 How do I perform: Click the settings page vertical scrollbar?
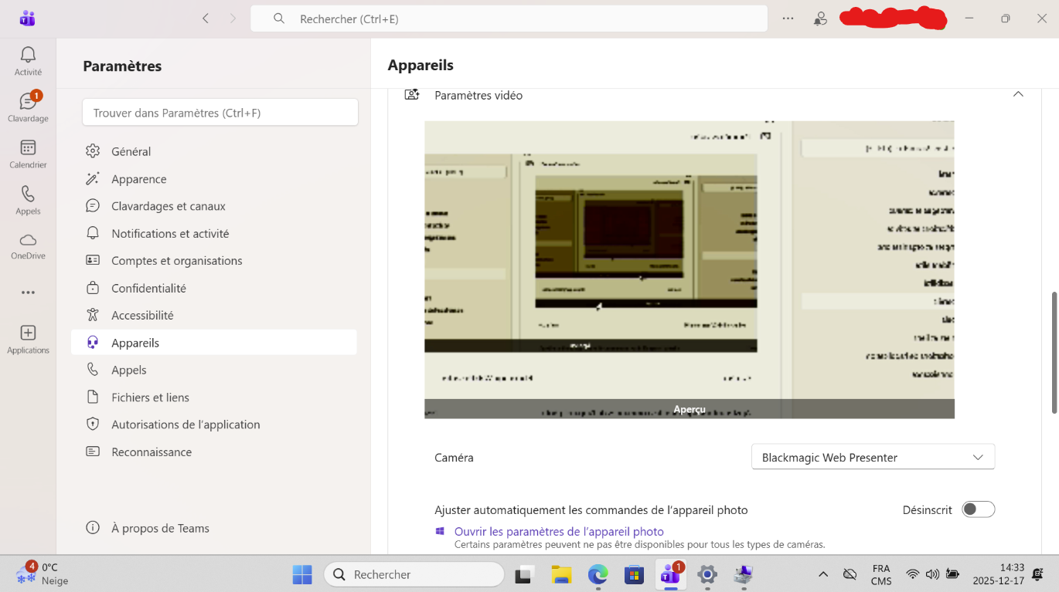1054,353
